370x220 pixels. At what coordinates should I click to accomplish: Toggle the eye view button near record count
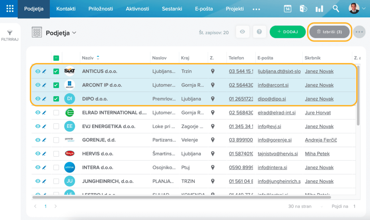(x=242, y=32)
